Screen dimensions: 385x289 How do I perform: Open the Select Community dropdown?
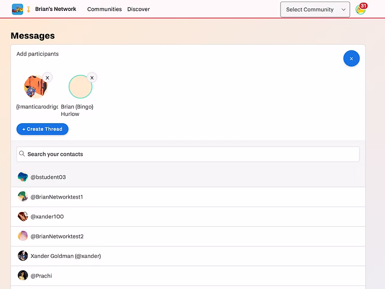[315, 9]
